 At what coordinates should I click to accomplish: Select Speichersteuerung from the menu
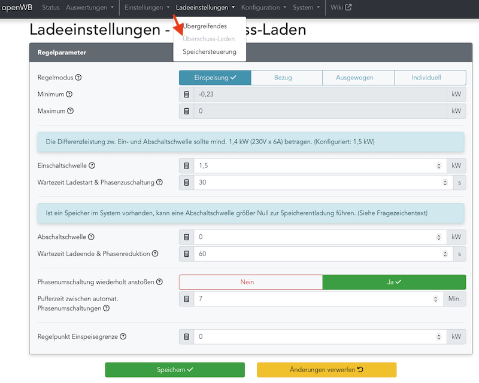pos(209,52)
